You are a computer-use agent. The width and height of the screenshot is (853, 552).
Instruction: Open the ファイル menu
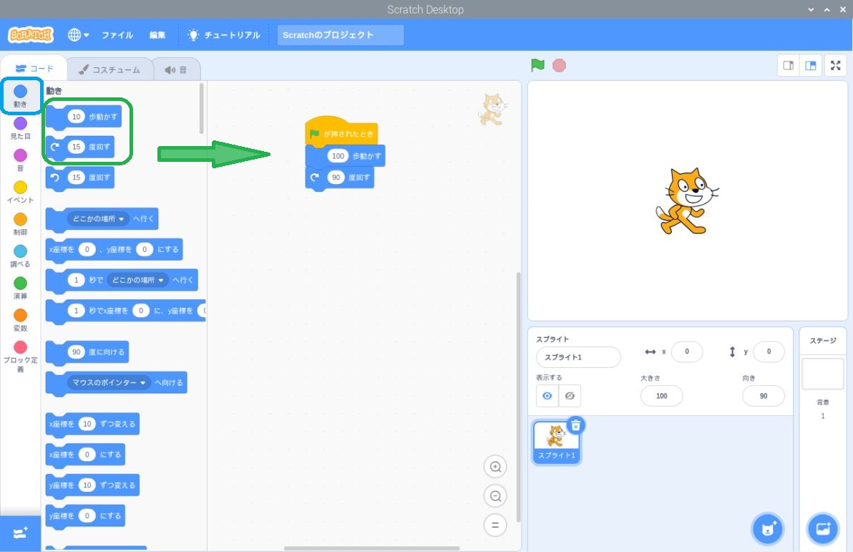click(117, 34)
